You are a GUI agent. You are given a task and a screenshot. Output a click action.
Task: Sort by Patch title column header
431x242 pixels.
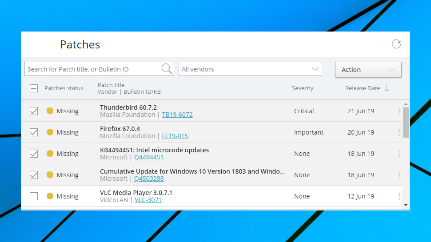pos(111,85)
